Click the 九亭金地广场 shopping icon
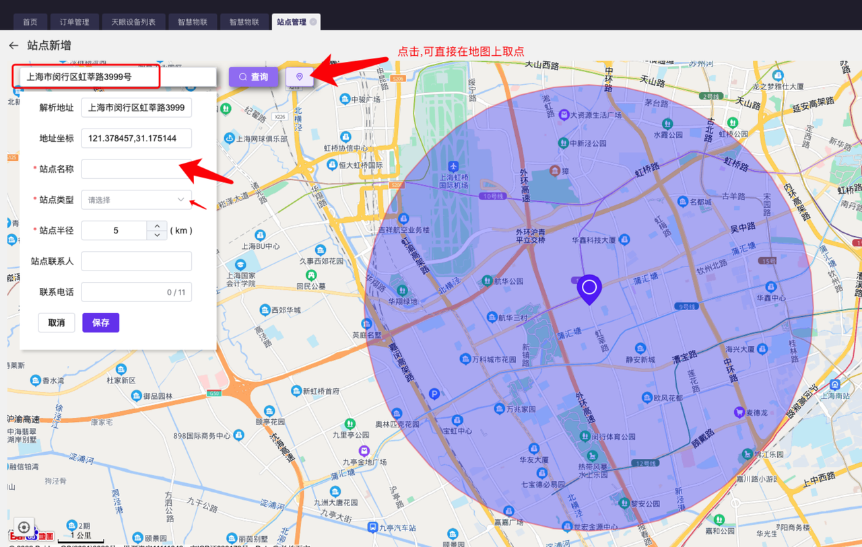Image resolution: width=862 pixels, height=547 pixels. [x=364, y=451]
